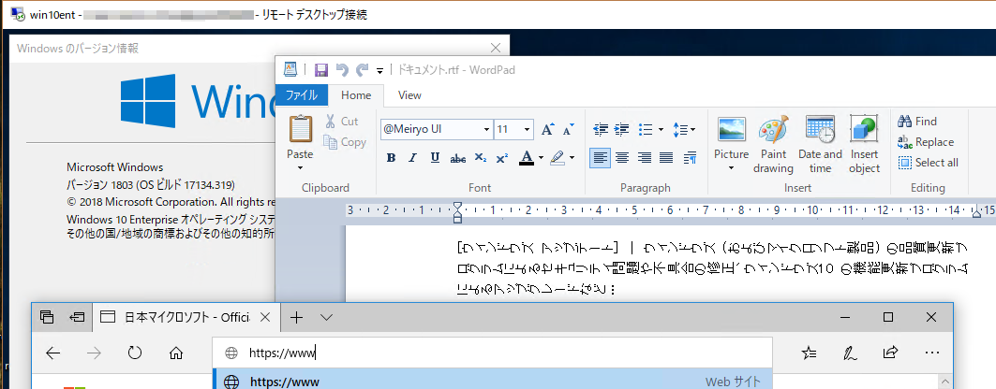
Task: Open the font family dropdown arrow
Action: click(486, 129)
